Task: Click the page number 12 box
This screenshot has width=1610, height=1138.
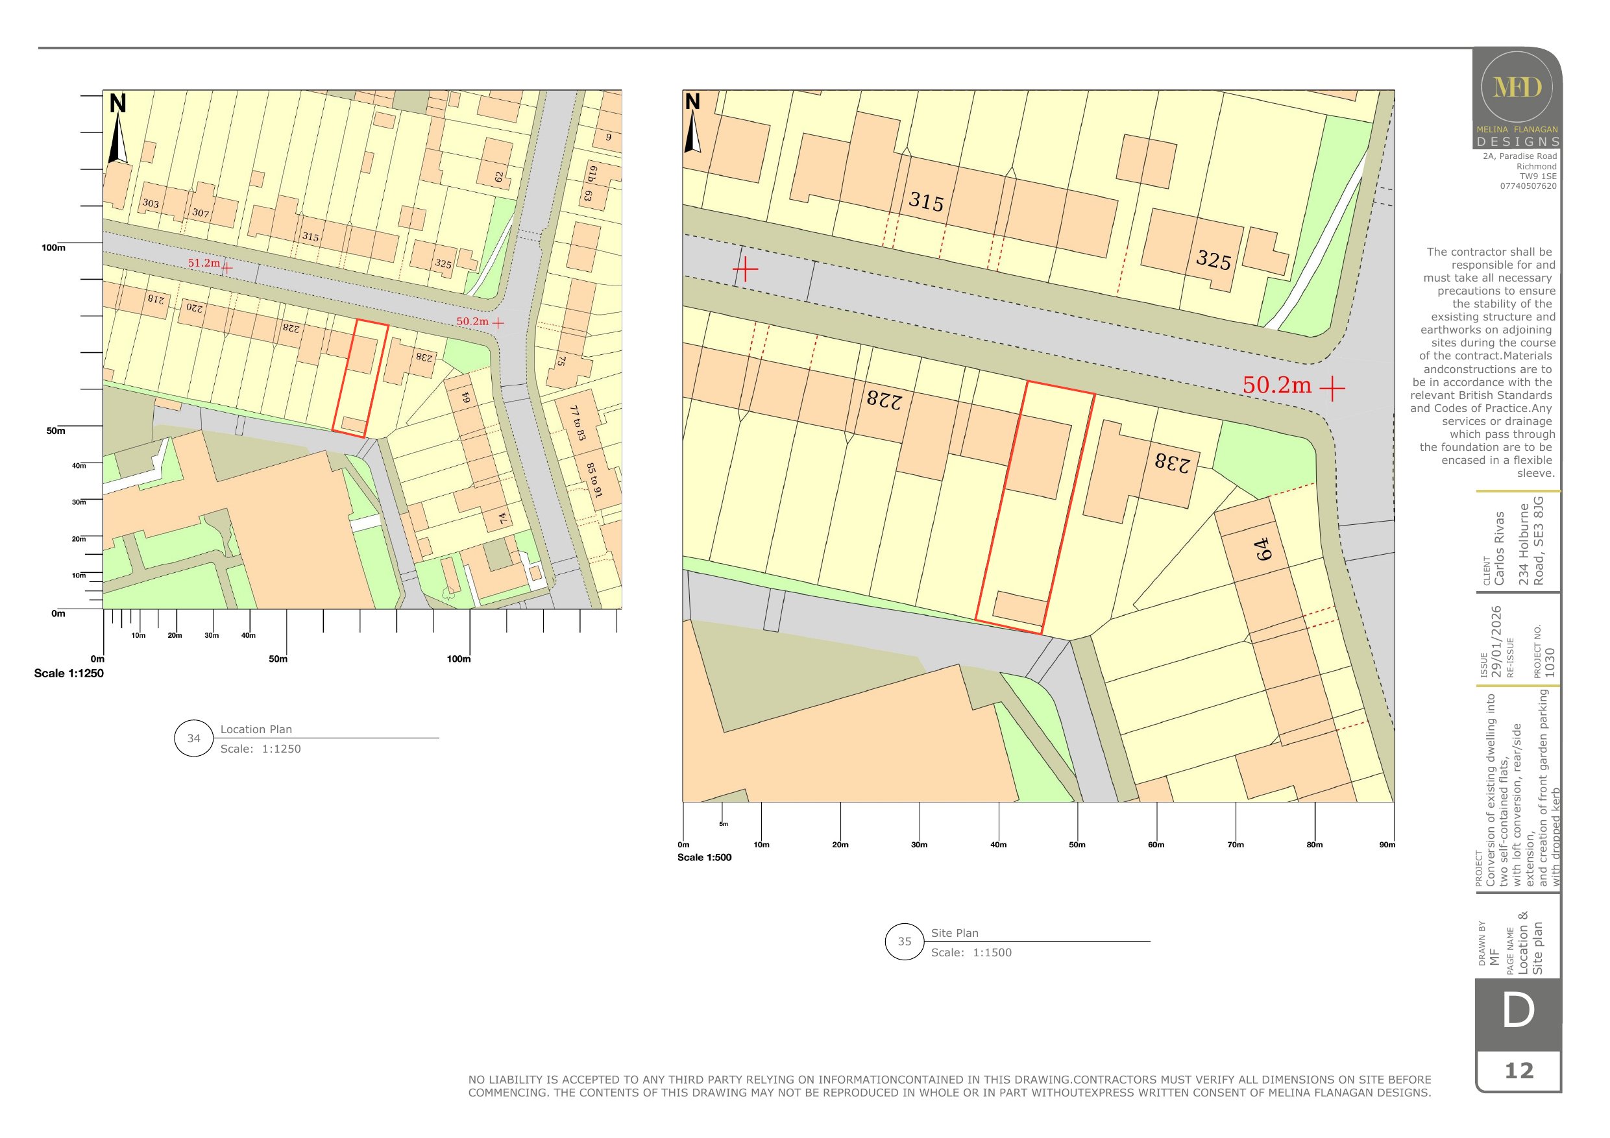Action: (x=1518, y=1071)
